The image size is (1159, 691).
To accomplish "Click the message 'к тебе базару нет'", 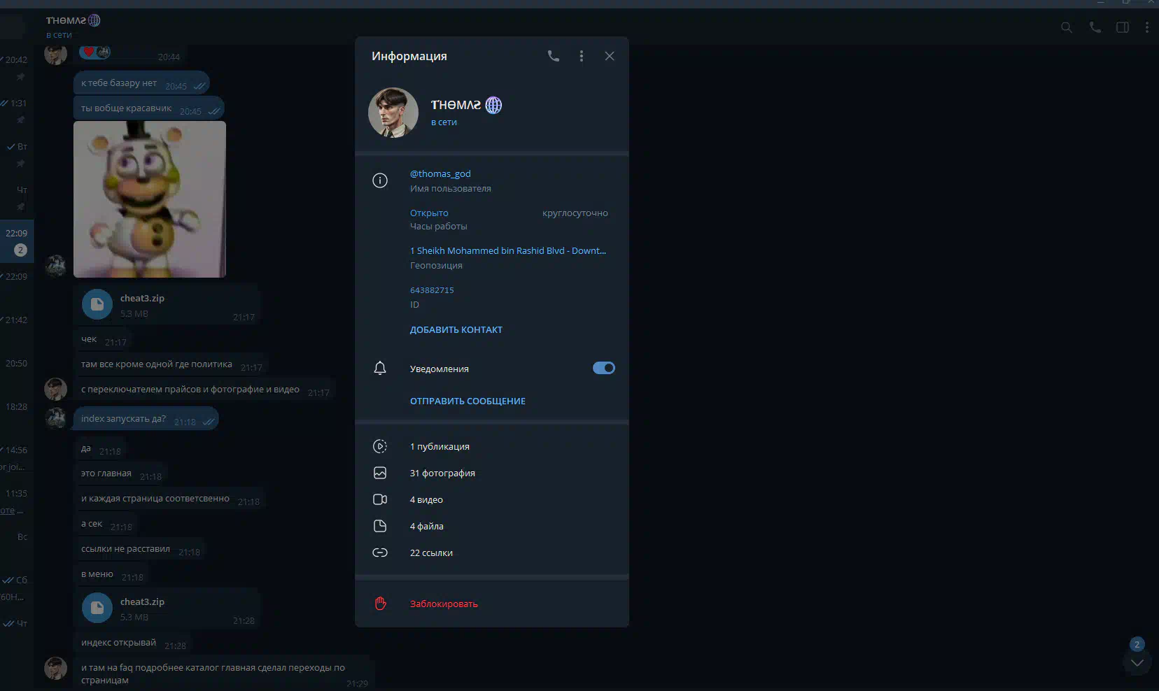I will coord(141,83).
